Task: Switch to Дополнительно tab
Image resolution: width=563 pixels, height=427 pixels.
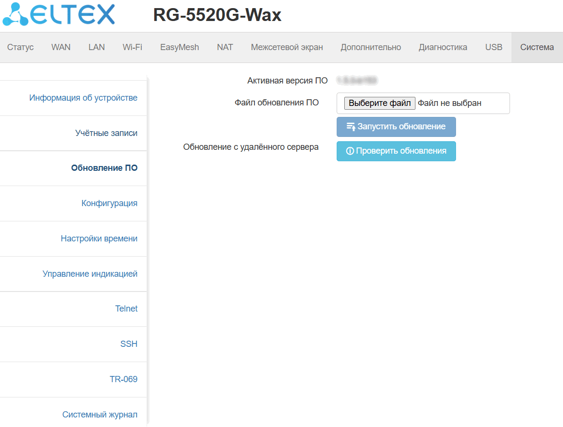Action: click(371, 47)
